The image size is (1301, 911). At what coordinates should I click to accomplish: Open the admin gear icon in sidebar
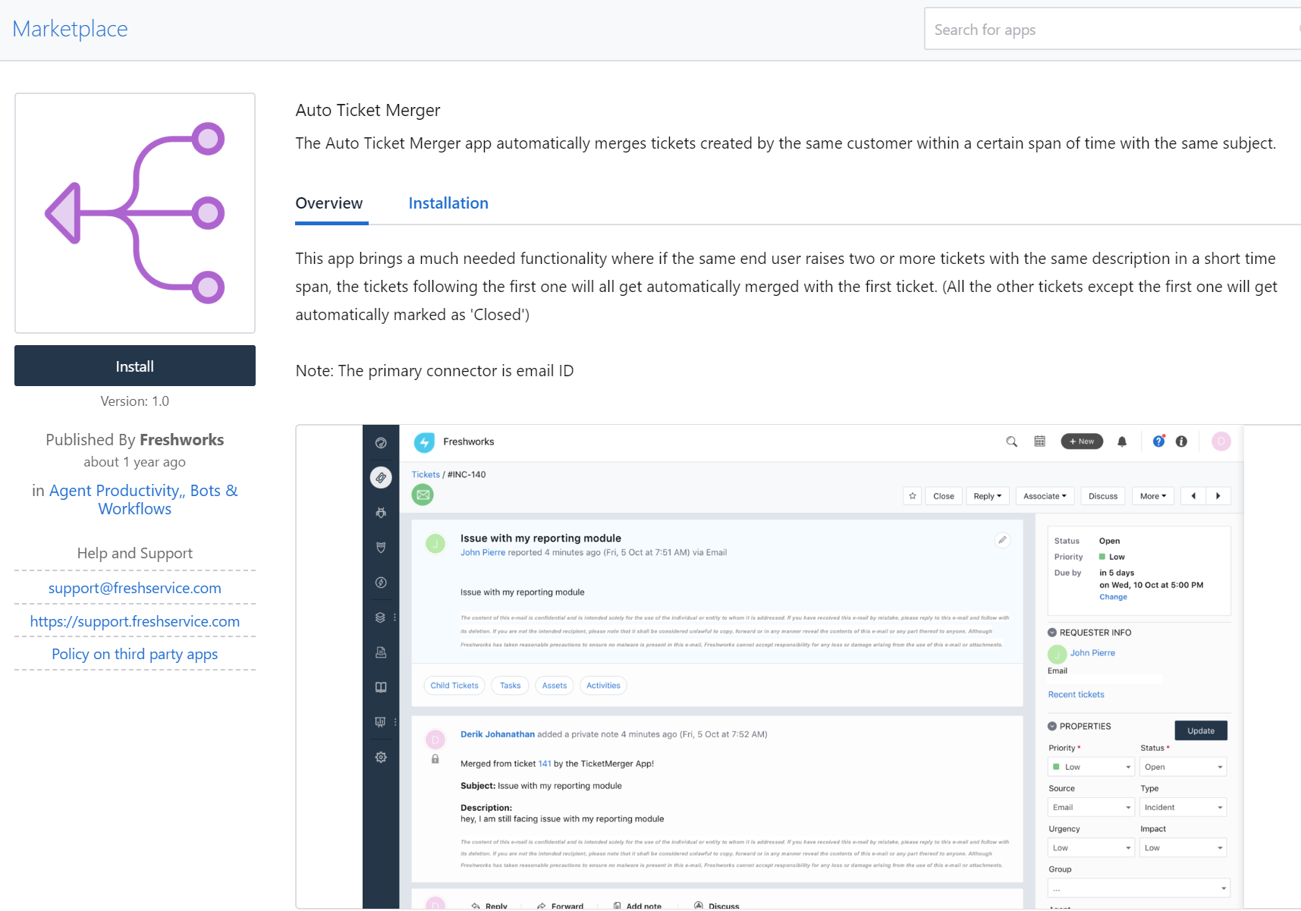pos(381,757)
